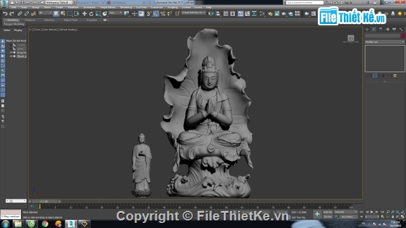406x228 pixels.
Task: Click the Undo arrow icon
Action: tap(5, 14)
